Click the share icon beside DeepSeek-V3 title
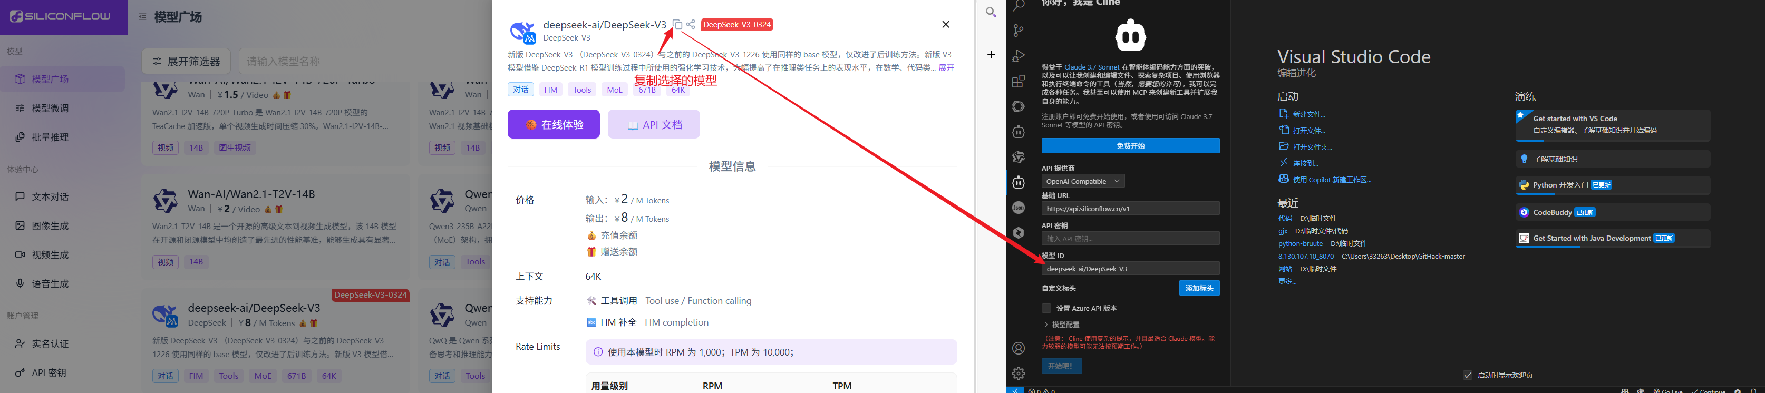The width and height of the screenshot is (1765, 393). (691, 25)
